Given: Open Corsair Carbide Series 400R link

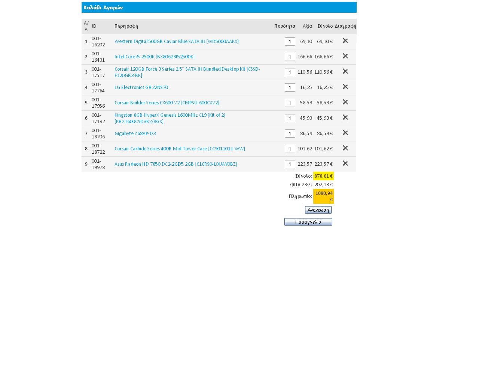Looking at the screenshot, I should (x=180, y=149).
